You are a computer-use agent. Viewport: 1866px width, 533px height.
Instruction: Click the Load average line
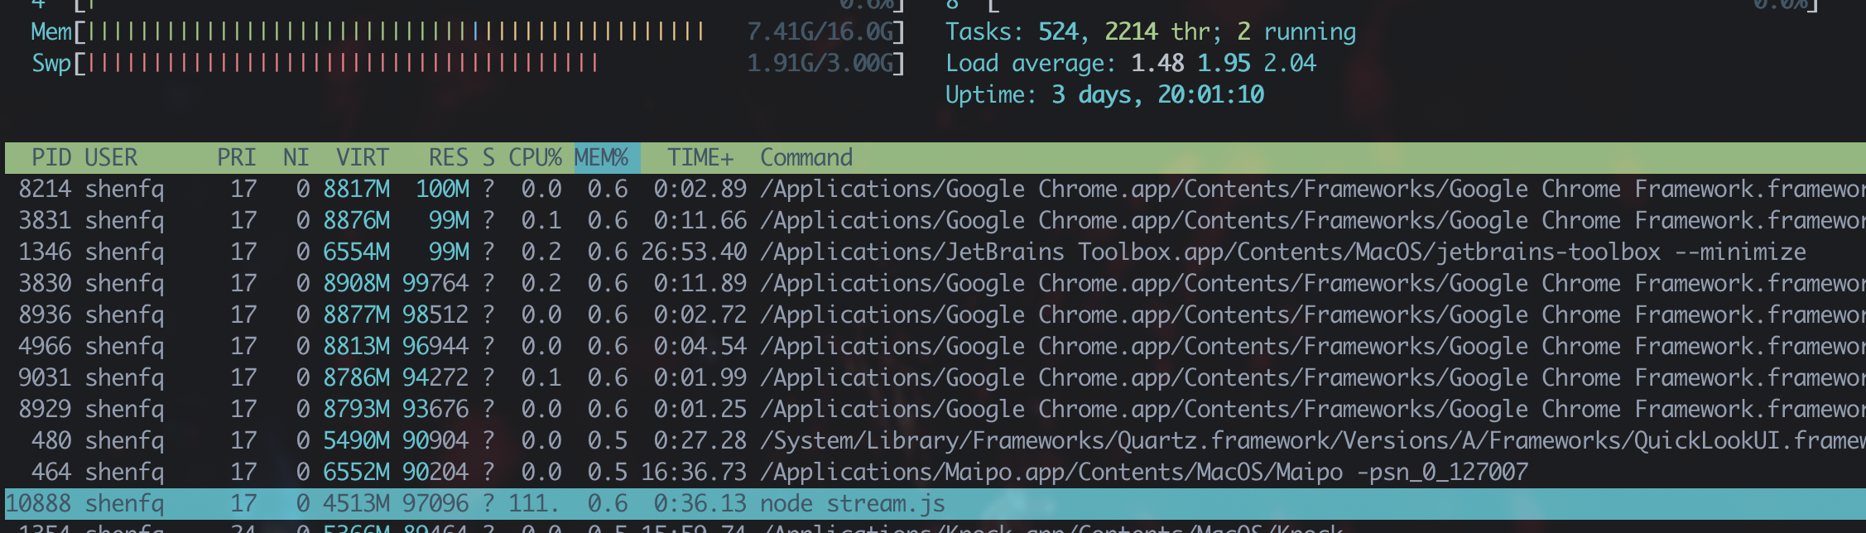click(x=1131, y=63)
